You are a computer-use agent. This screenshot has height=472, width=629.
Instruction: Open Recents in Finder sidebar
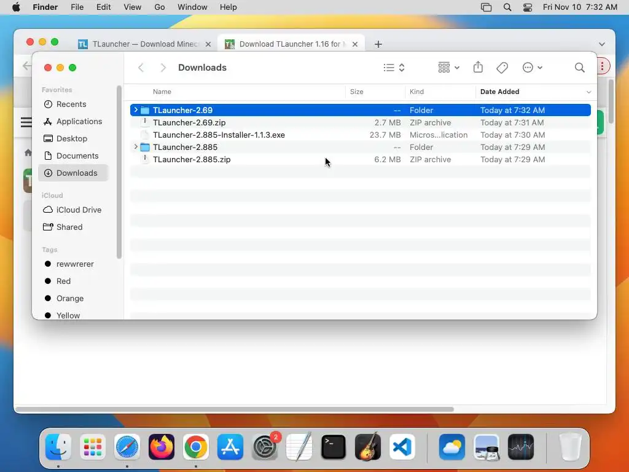click(74, 104)
